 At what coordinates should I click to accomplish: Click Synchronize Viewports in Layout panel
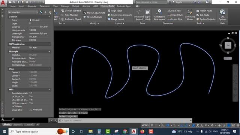click(x=120, y=15)
